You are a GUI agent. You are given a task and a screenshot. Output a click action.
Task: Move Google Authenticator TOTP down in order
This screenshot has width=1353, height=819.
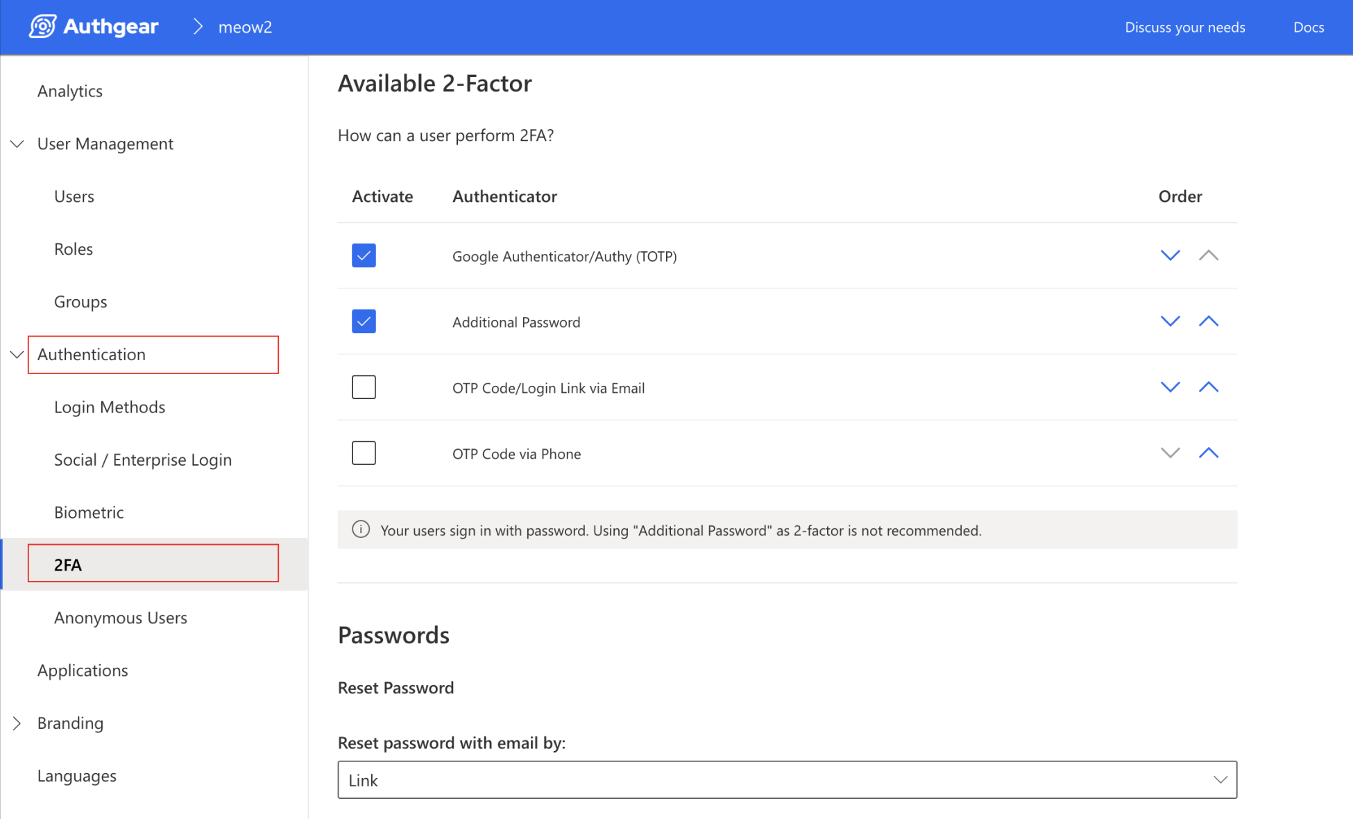click(1170, 255)
